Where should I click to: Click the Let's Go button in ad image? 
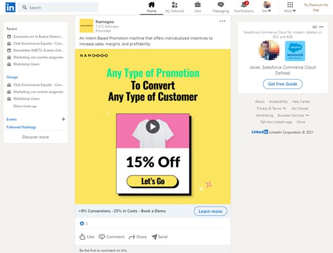coord(153,181)
